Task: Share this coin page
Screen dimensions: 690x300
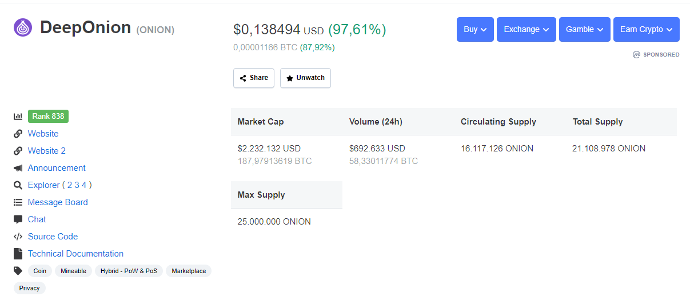Action: tap(254, 78)
